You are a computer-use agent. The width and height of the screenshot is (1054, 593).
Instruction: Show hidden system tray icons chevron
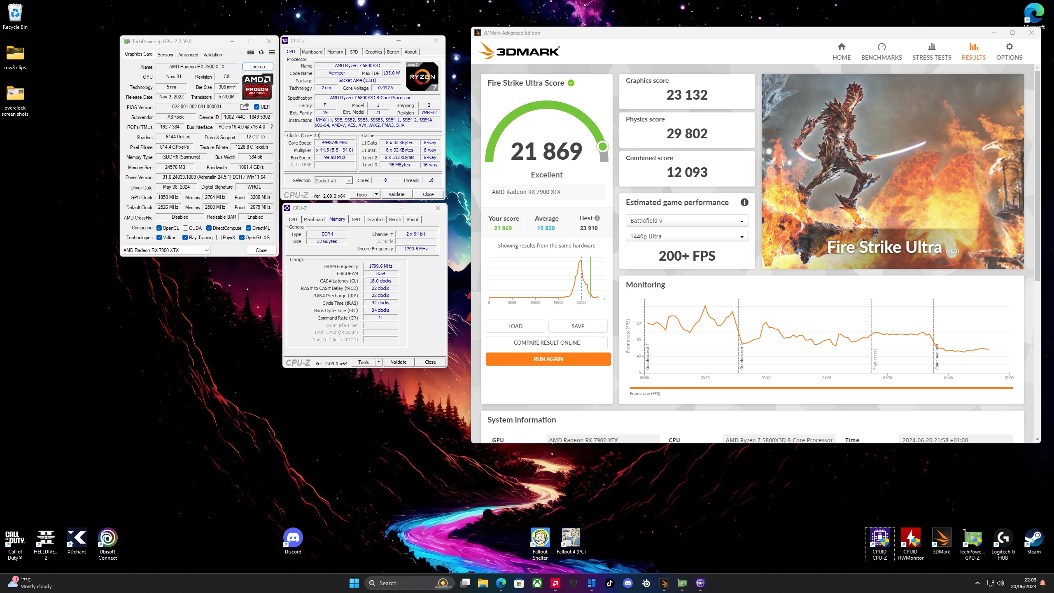click(x=977, y=583)
